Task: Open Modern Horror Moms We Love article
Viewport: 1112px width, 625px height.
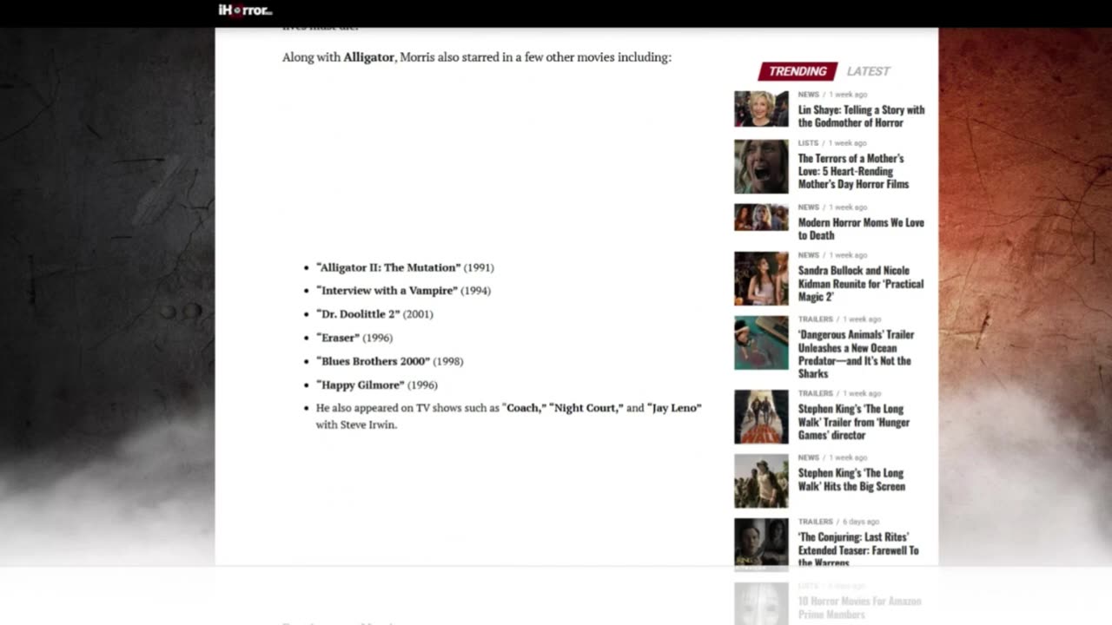Action: [861, 229]
